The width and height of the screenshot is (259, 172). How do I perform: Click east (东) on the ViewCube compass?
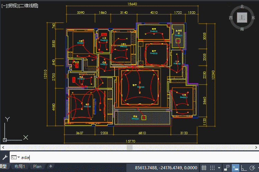[x=253, y=18]
